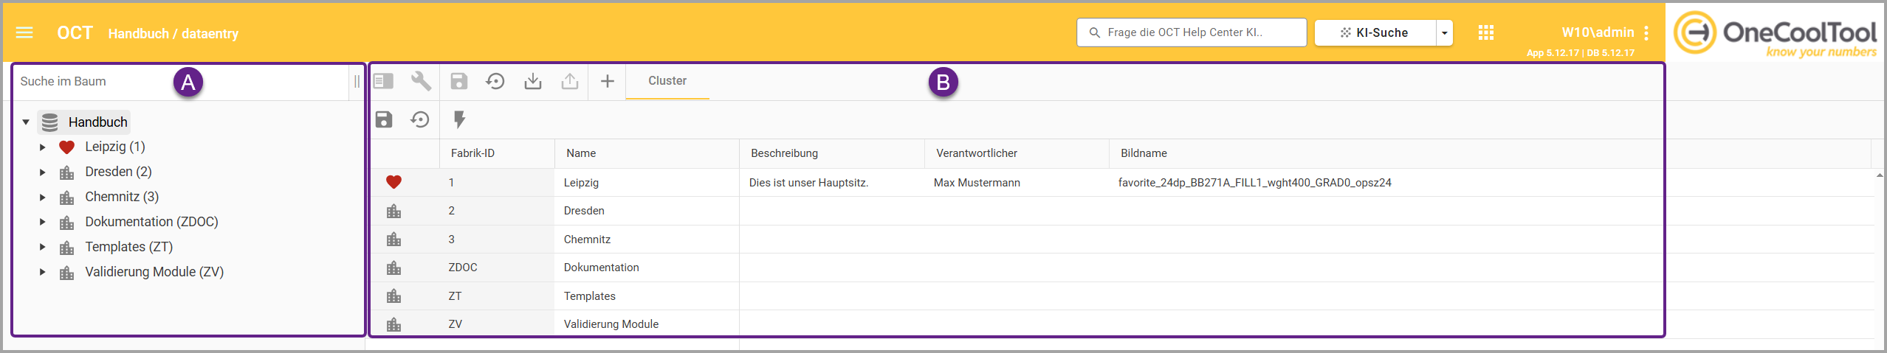Click the plus icon to add tab
1887x353 pixels.
click(607, 81)
